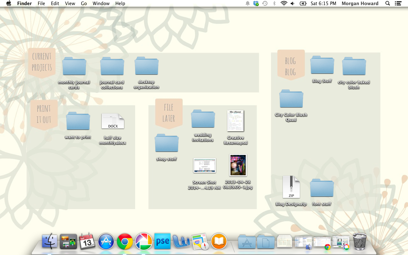
Task: Restore the minimized Chrome window in Dock
Action: 322,242
